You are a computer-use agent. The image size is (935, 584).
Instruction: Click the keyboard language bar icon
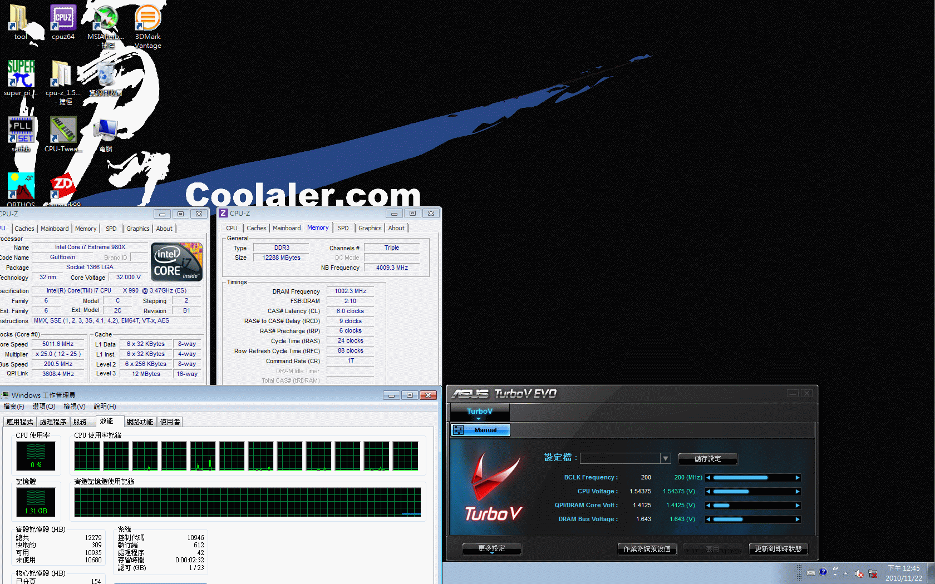point(811,572)
